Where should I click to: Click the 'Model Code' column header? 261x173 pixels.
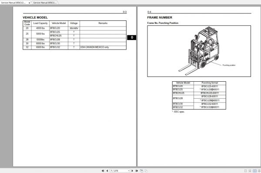click(x=27, y=23)
